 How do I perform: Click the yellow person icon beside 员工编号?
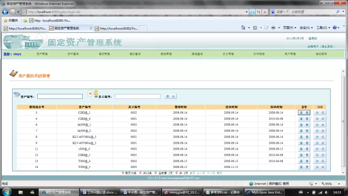(96, 93)
